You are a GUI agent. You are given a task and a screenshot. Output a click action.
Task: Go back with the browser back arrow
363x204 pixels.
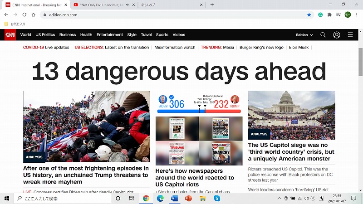(x=6, y=15)
